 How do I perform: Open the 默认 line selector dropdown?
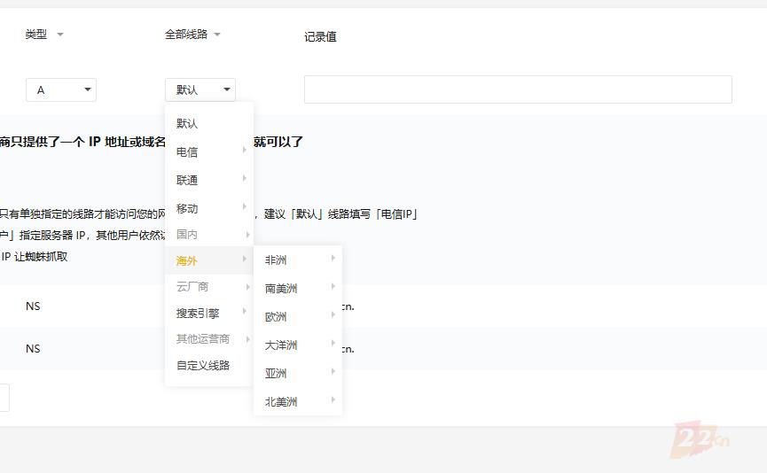tap(200, 89)
